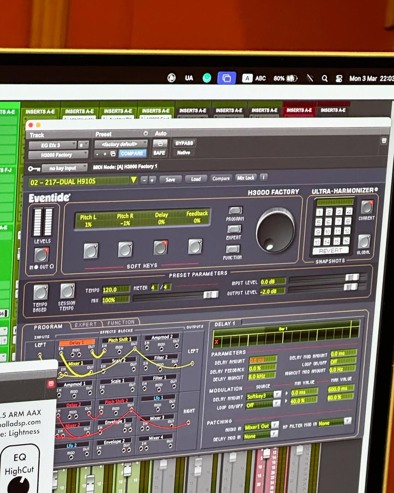Click the red X in the Delay 1 timeline
Viewport: 394px width, 493px height.
tap(216, 342)
